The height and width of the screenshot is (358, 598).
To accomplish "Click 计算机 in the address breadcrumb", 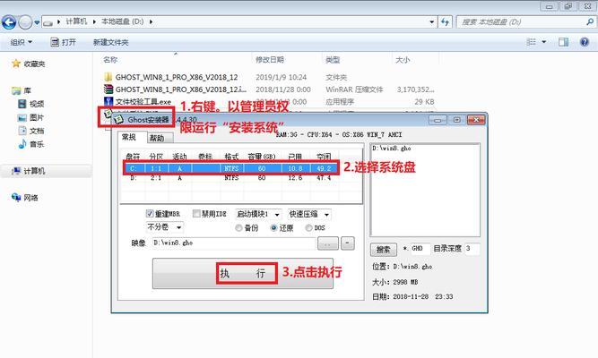I will [x=76, y=21].
